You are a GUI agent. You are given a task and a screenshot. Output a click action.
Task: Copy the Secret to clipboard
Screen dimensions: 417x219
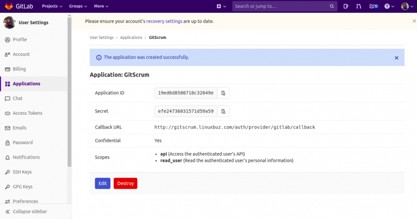(x=224, y=111)
